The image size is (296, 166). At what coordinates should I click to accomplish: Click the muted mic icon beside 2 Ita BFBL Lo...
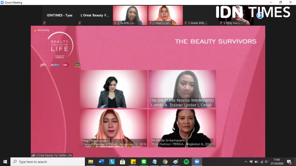pos(115,23)
